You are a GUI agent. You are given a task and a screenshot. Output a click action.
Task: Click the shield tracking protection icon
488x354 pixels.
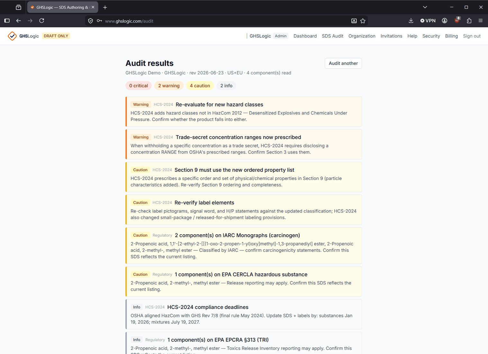pyautogui.click(x=91, y=21)
